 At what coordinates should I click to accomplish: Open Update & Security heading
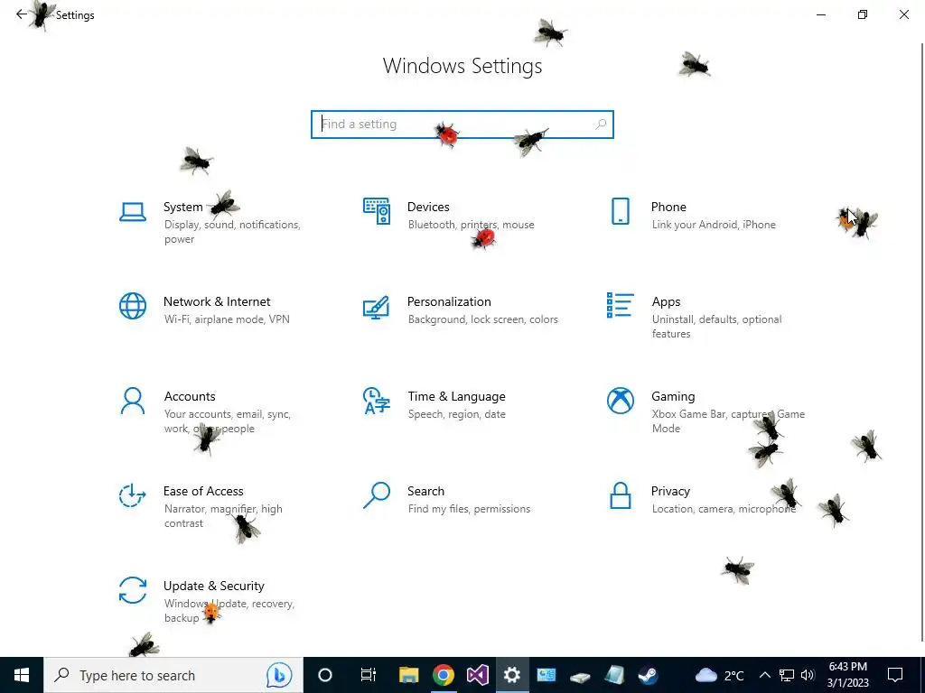pyautogui.click(x=213, y=586)
